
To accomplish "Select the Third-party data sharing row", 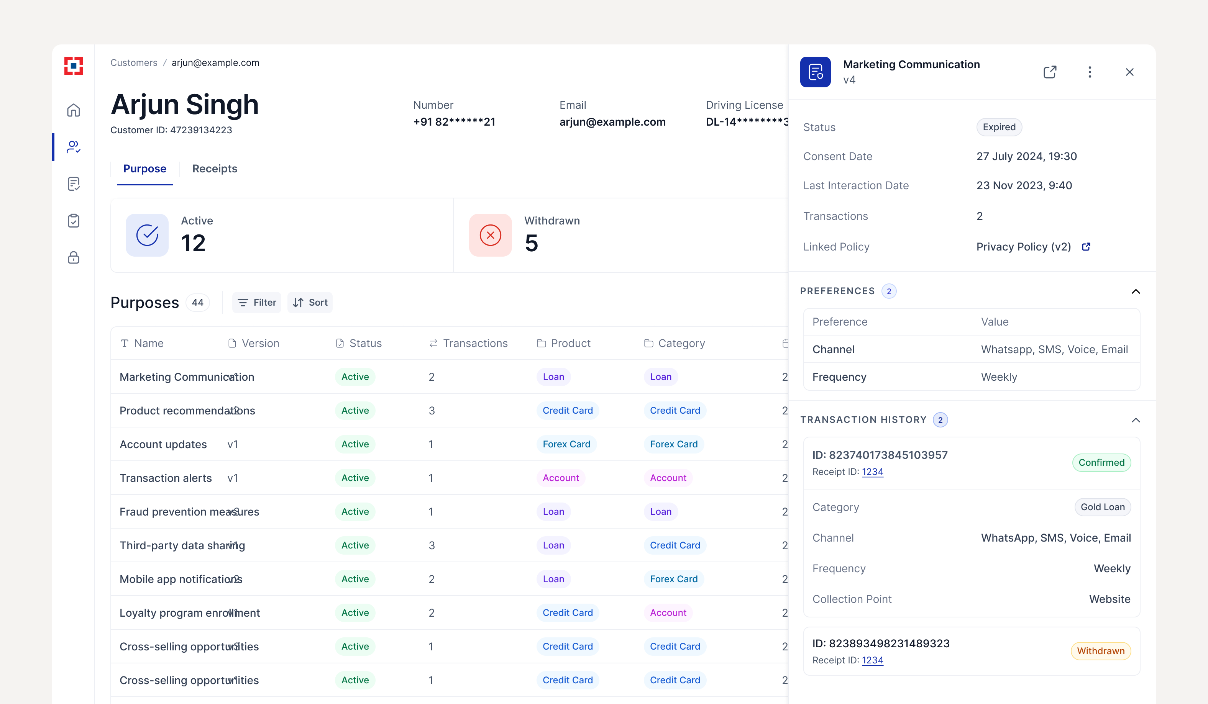I will [450, 545].
